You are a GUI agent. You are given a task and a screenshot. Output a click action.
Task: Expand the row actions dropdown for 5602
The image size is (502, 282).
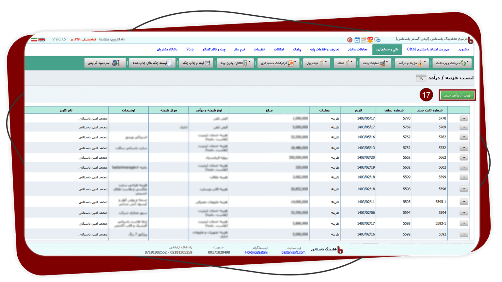[464, 167]
